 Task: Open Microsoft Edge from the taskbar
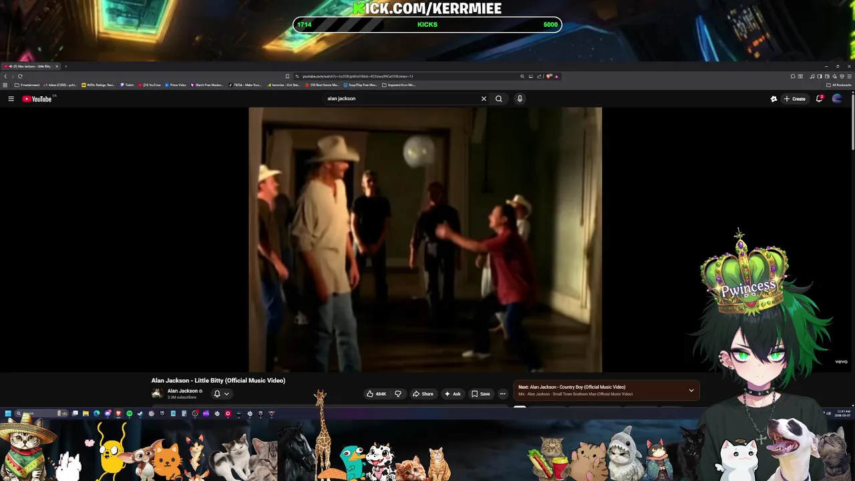coord(96,414)
